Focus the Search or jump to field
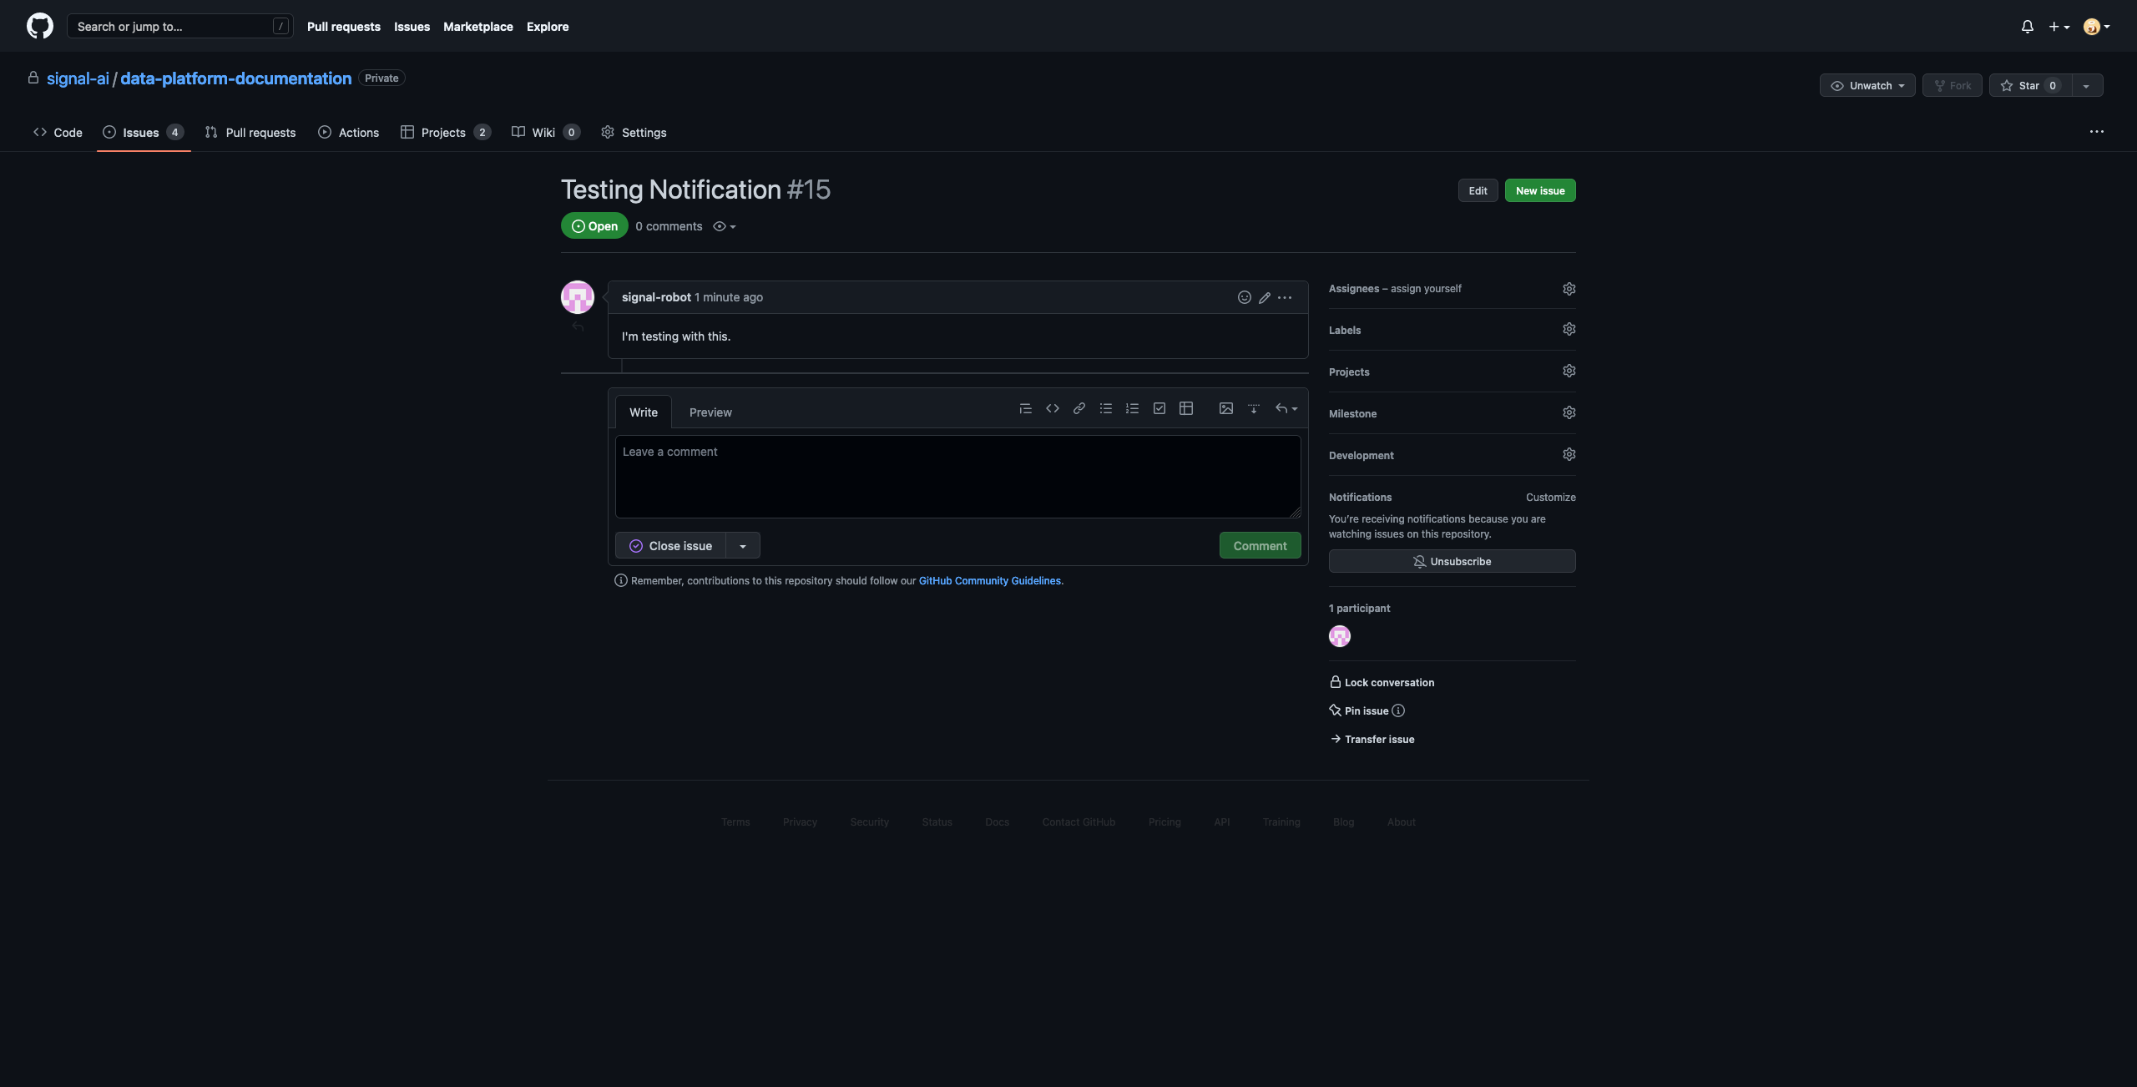 (179, 26)
